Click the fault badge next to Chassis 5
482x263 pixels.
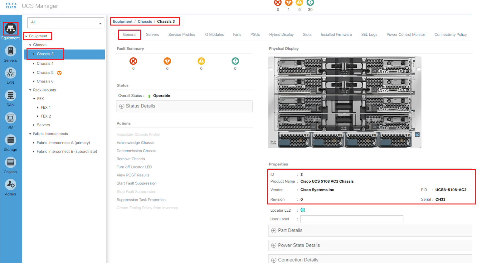point(59,73)
